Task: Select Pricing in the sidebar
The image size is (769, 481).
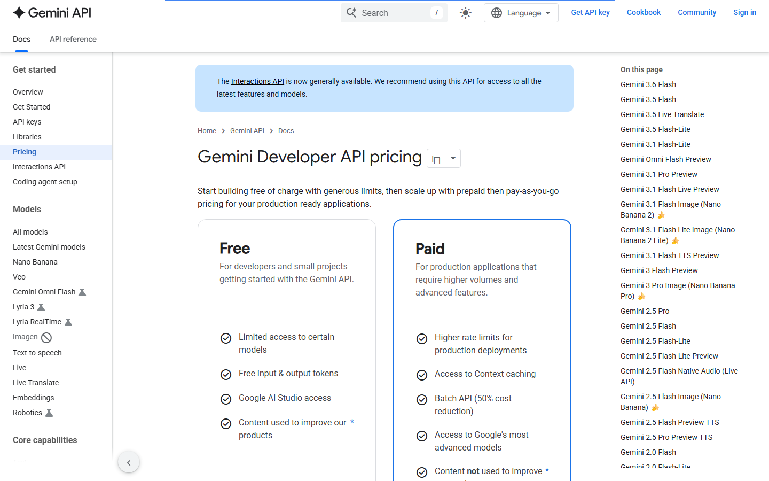Action: [56, 152]
